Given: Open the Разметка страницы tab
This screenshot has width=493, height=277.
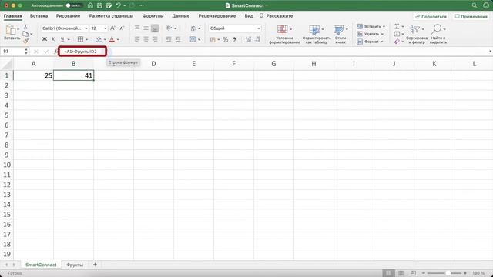Looking at the screenshot, I should tap(111, 16).
